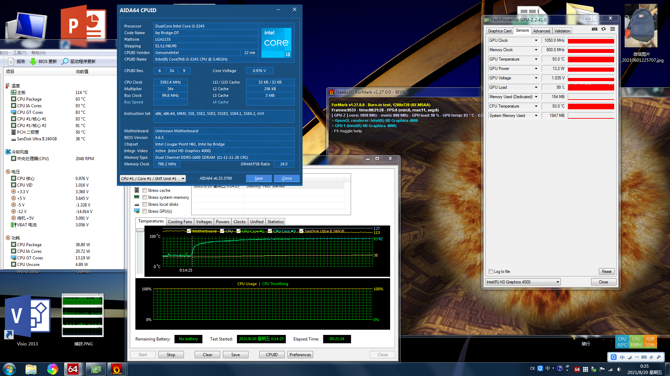Switch to AIDA64 via taskbar 64 icon

pos(73,369)
